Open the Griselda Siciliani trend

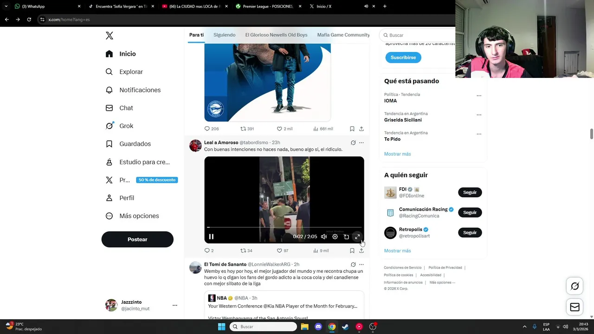[x=403, y=120]
